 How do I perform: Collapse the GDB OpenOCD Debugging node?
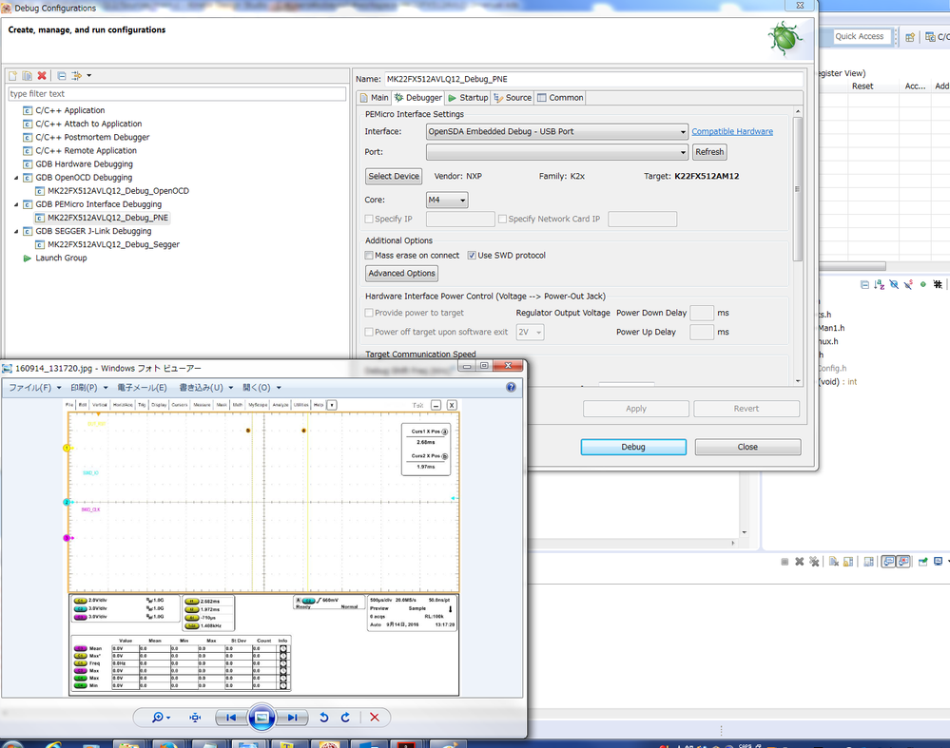click(16, 178)
